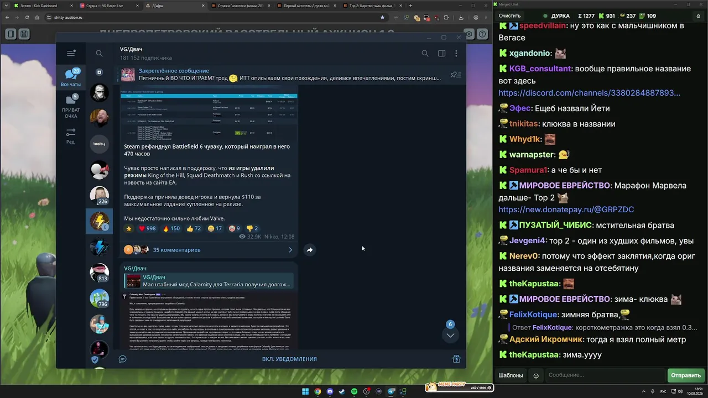This screenshot has width=708, height=398.
Task: Open the auction page settings gear
Action: [x=470, y=34]
